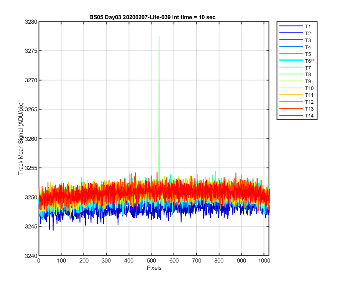Click the 3265 y-axis tick label

point(31,109)
